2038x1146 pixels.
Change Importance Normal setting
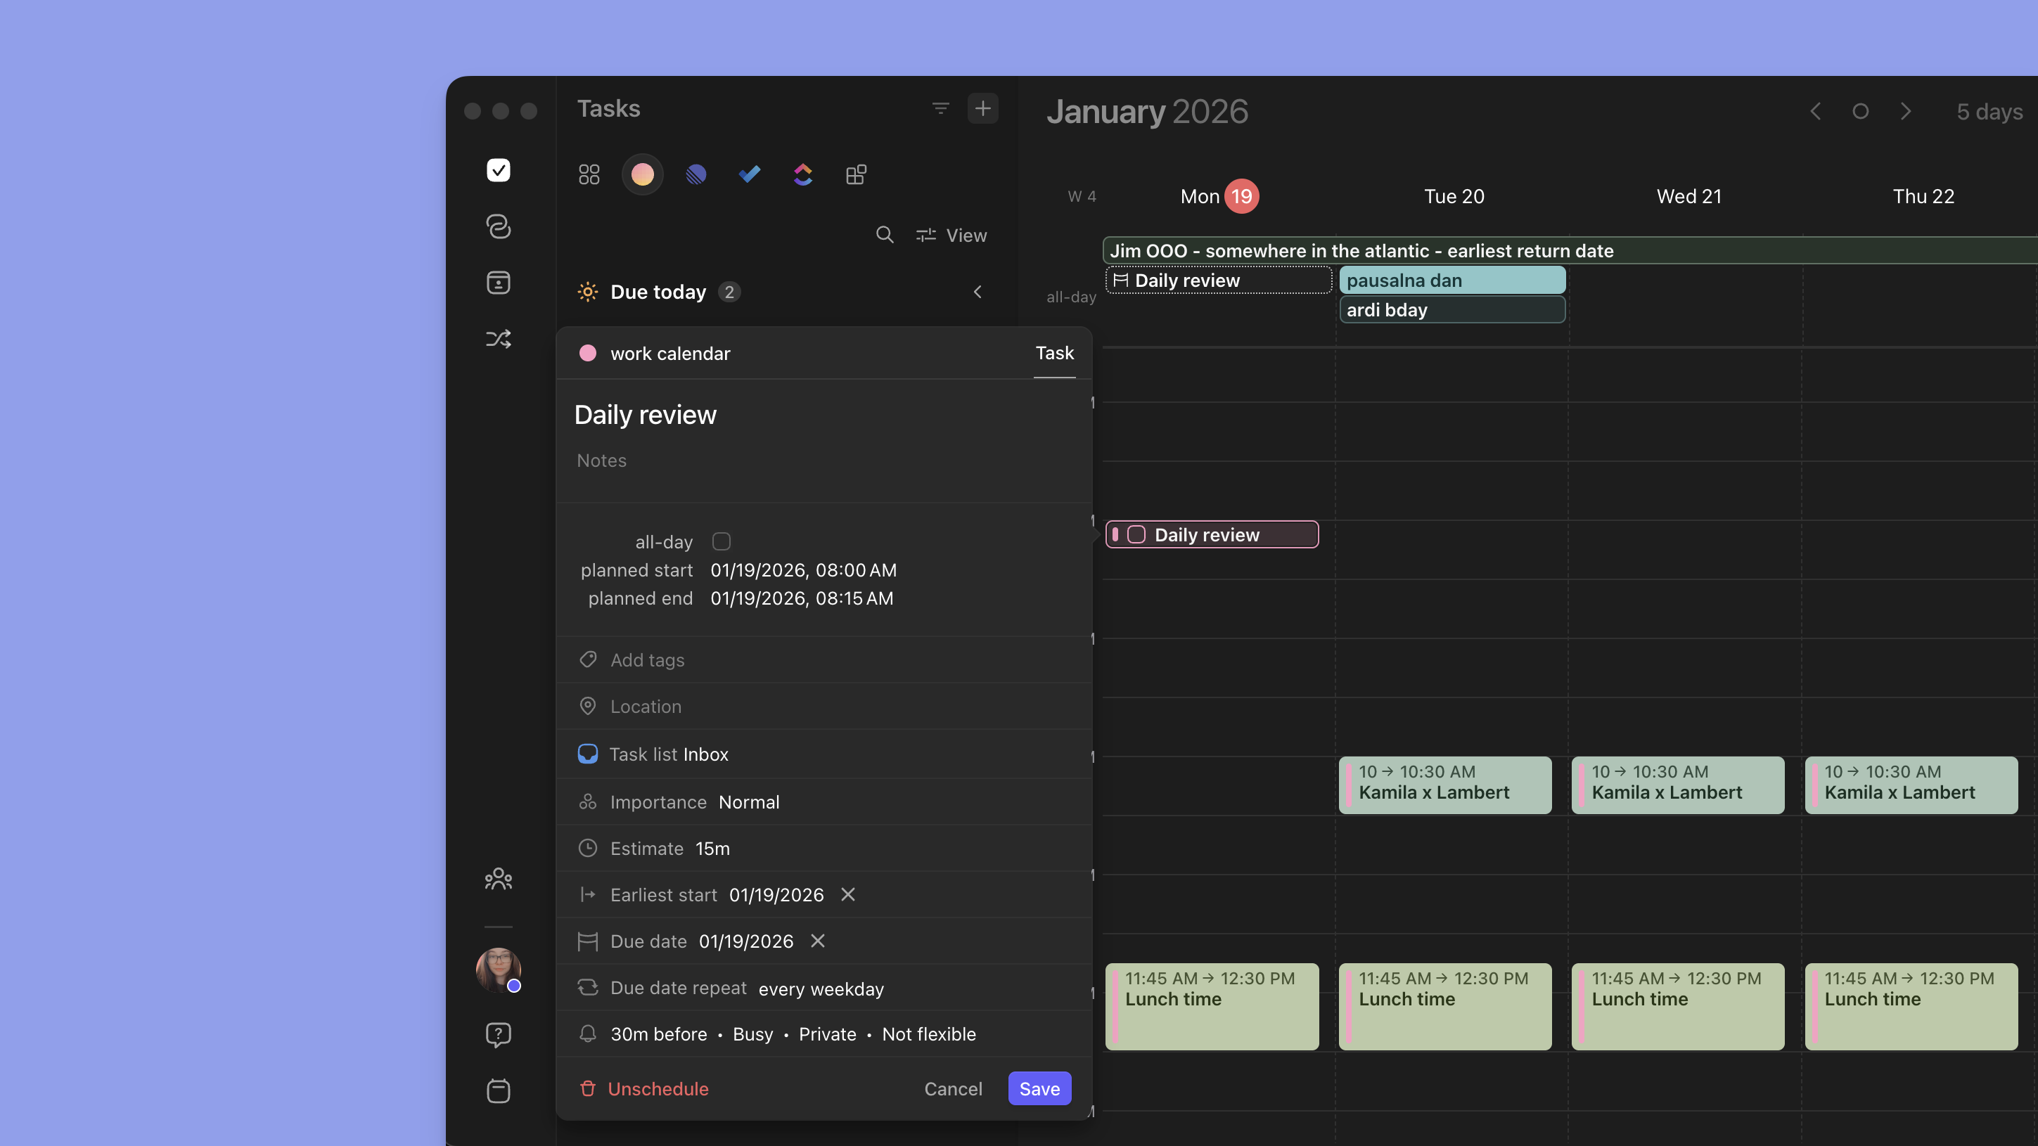(748, 802)
